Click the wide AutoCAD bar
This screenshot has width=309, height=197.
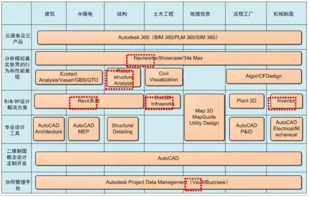click(x=169, y=158)
